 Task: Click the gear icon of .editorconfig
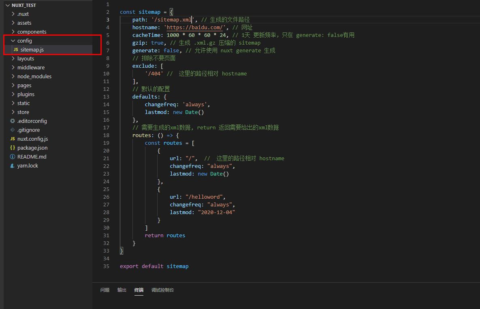pyautogui.click(x=13, y=121)
